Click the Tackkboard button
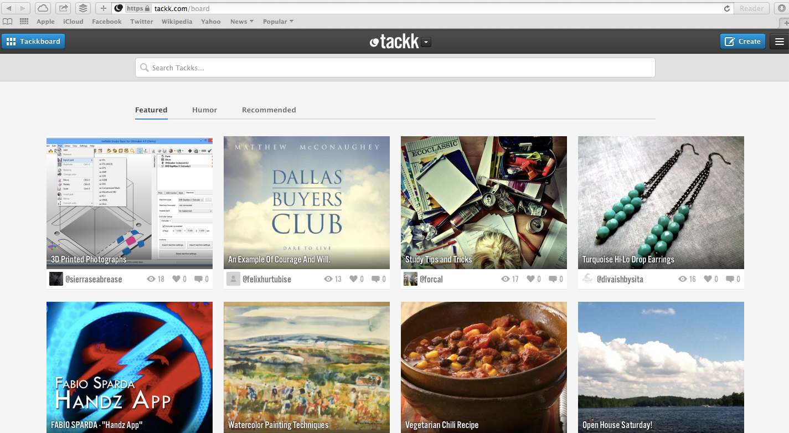This screenshot has width=789, height=433. click(x=33, y=42)
